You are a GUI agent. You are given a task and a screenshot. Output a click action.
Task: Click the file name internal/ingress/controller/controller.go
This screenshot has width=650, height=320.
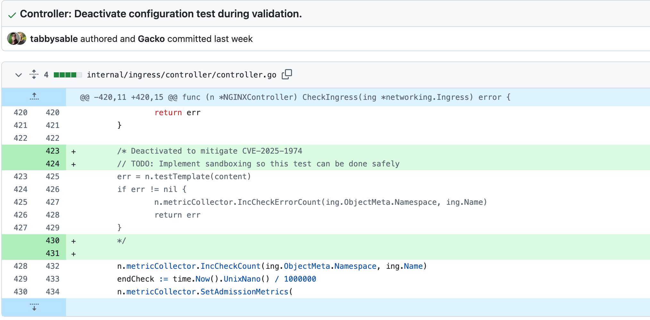click(x=181, y=75)
